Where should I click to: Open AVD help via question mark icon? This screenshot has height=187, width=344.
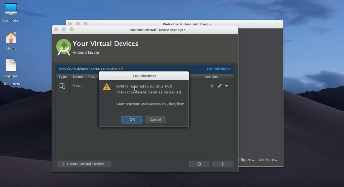222,164
